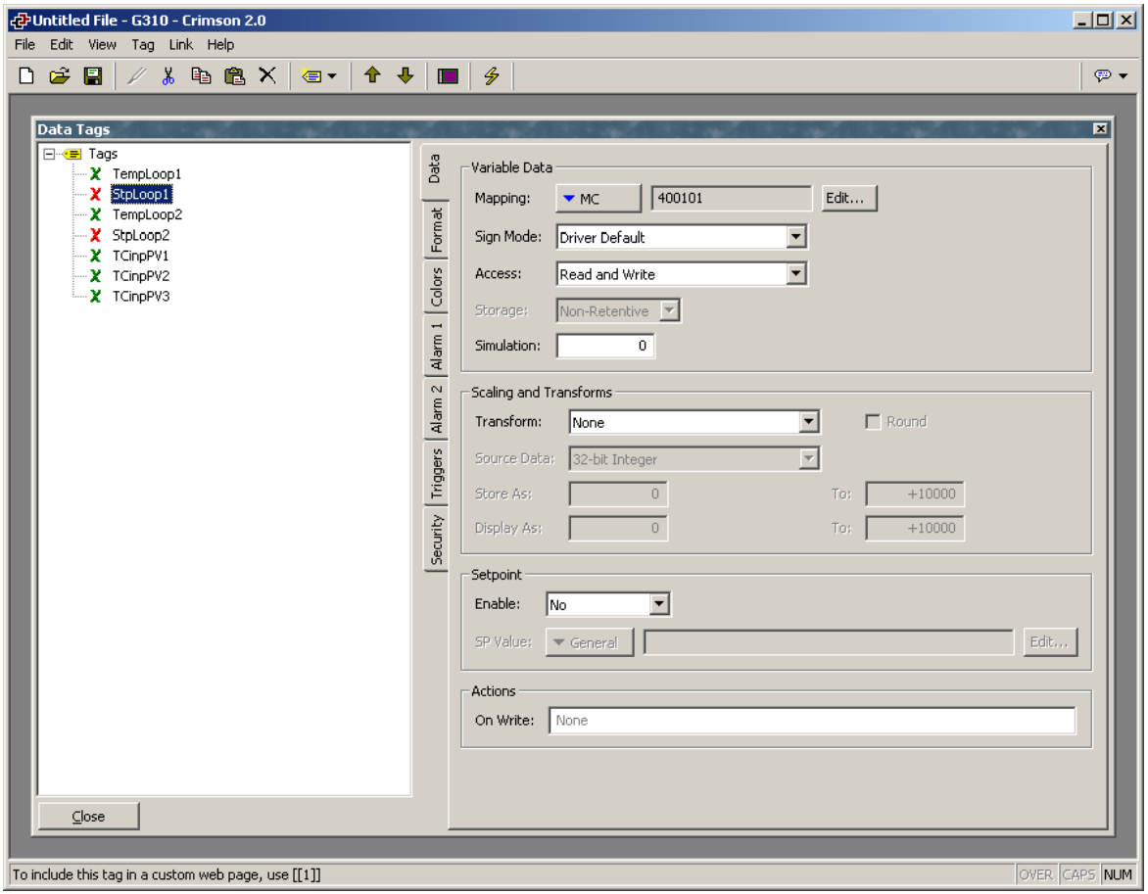Click the purple display panel toolbar icon
The width and height of the screenshot is (1148, 894).
pyautogui.click(x=448, y=75)
